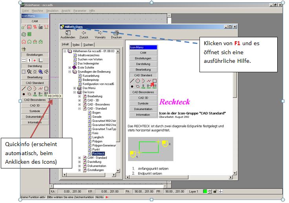289x203 pixels.
Task: Select the filled point tool icon
Action: point(24,94)
